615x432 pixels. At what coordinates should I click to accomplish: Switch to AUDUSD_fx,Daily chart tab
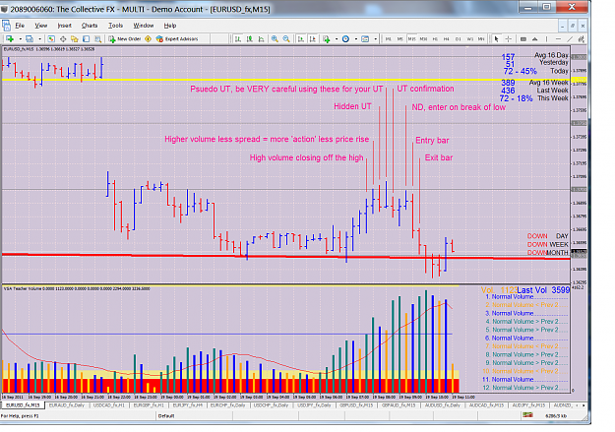point(443,404)
